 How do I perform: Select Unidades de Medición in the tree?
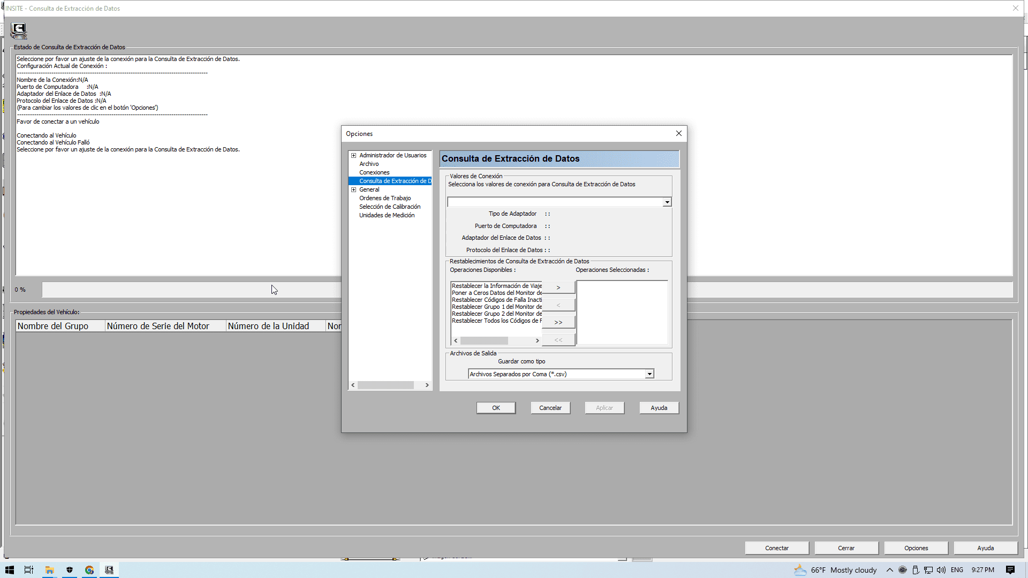(x=387, y=215)
